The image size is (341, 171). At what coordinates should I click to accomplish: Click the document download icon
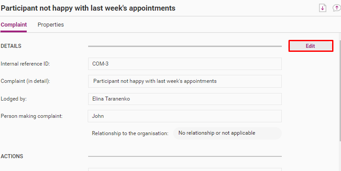tap(322, 8)
